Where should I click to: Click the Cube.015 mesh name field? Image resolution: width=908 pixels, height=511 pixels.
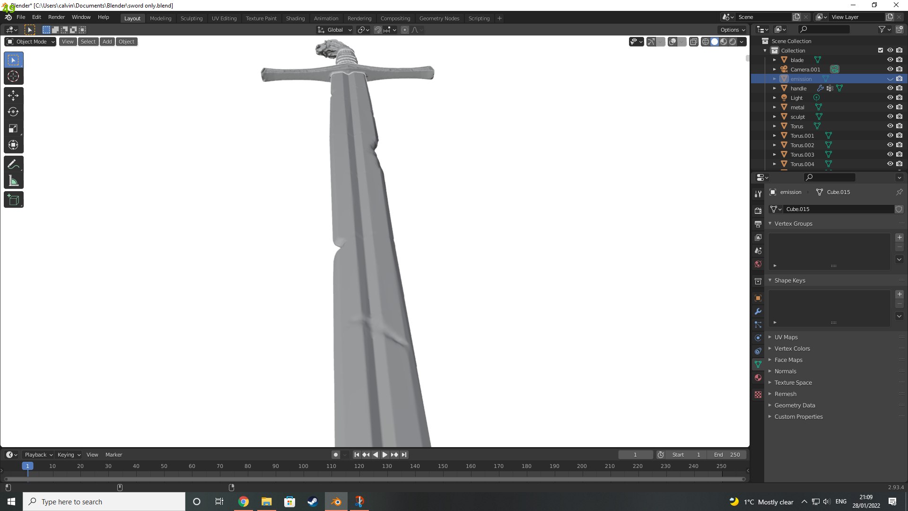[x=838, y=209]
